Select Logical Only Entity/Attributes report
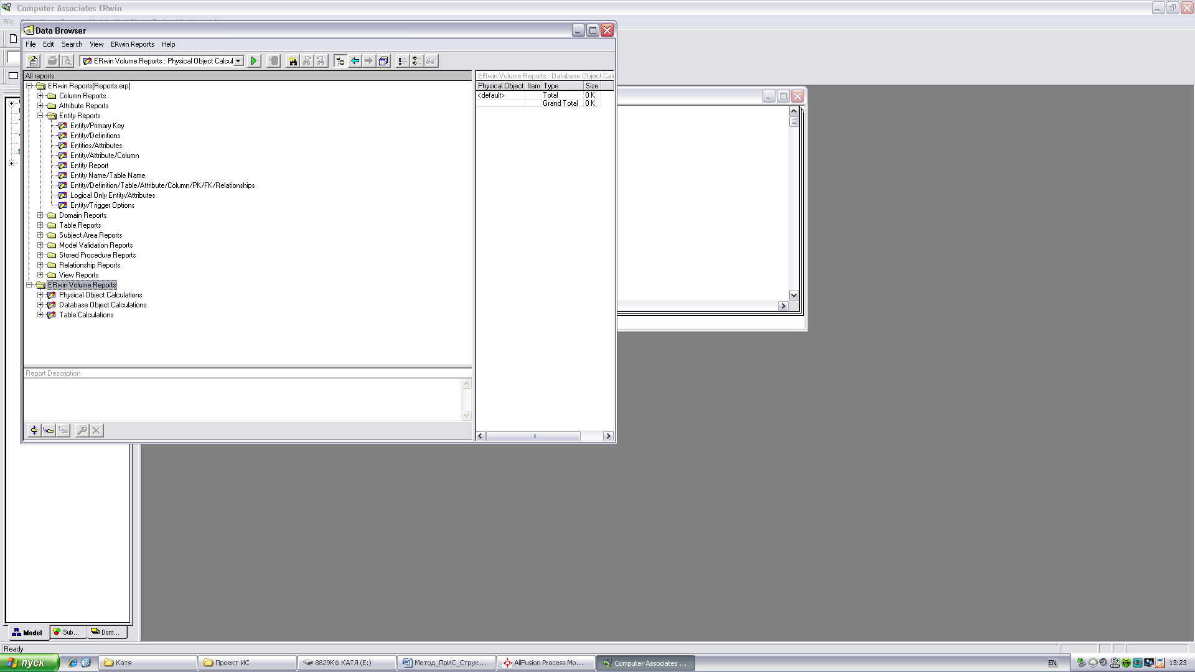 pos(113,195)
